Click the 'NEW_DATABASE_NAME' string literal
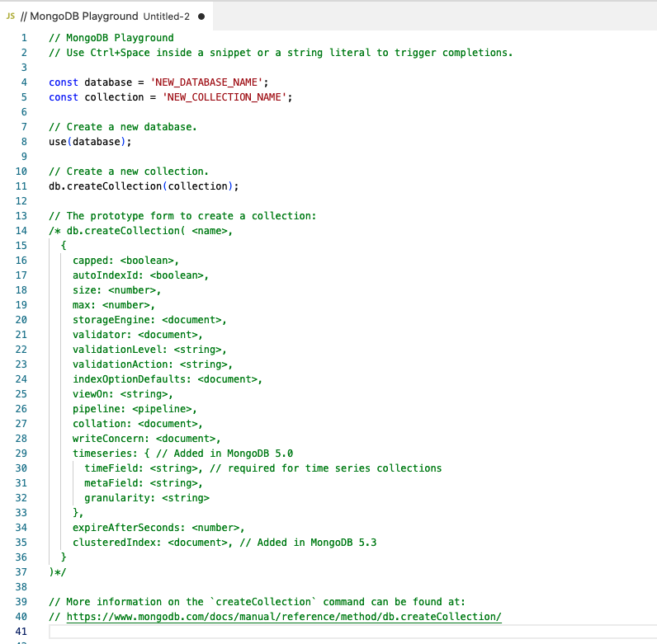 point(215,82)
